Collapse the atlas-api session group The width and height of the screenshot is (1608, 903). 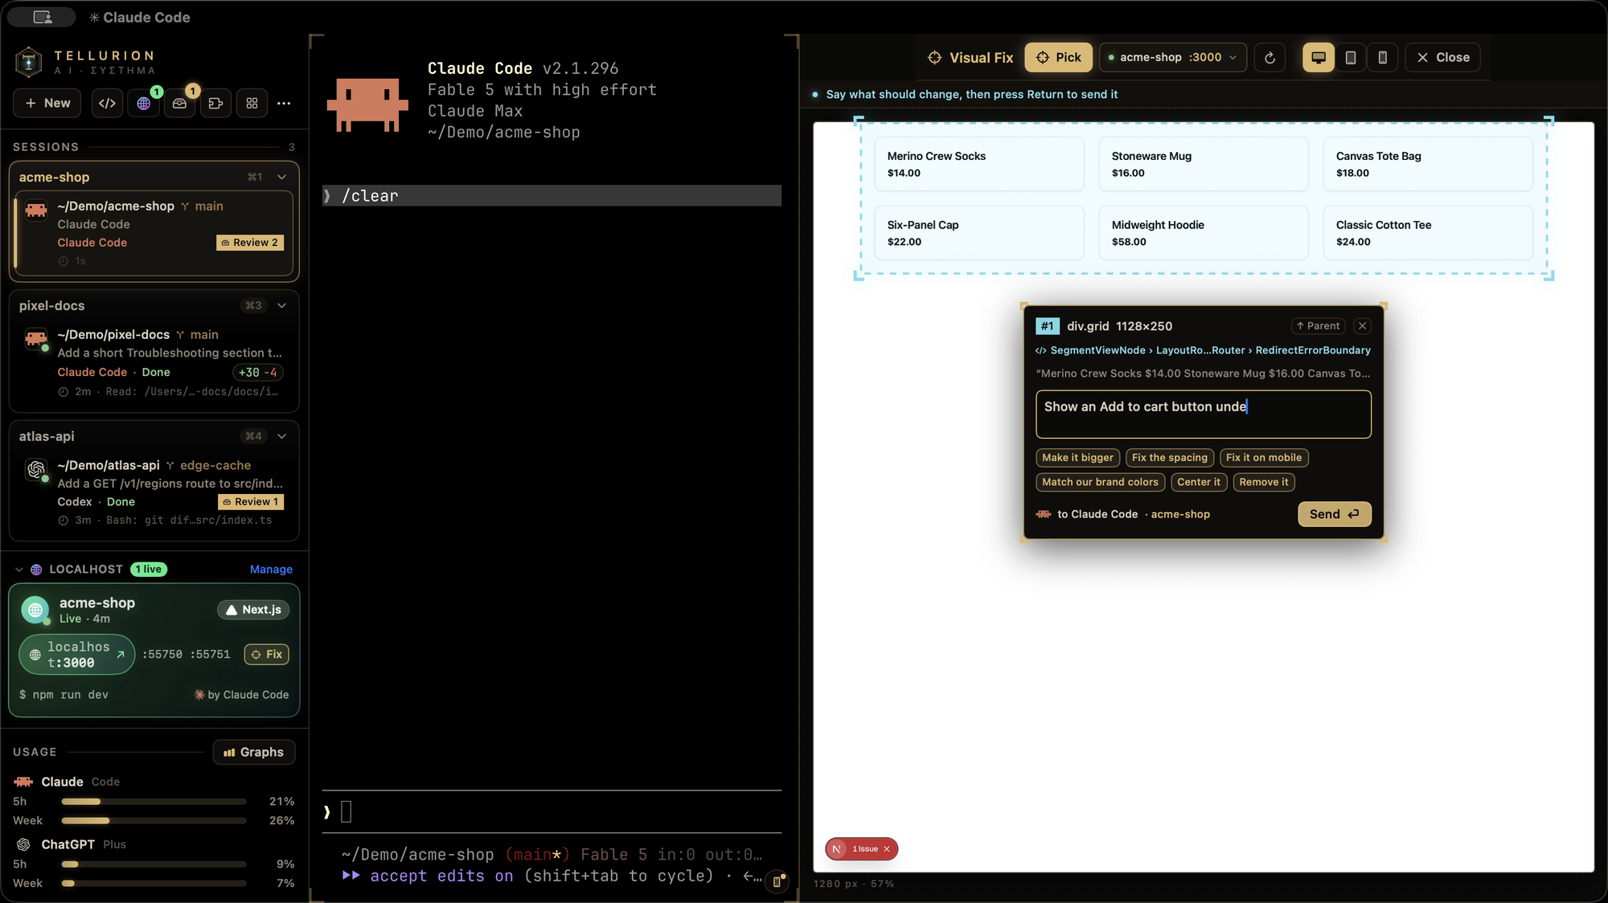coord(282,436)
